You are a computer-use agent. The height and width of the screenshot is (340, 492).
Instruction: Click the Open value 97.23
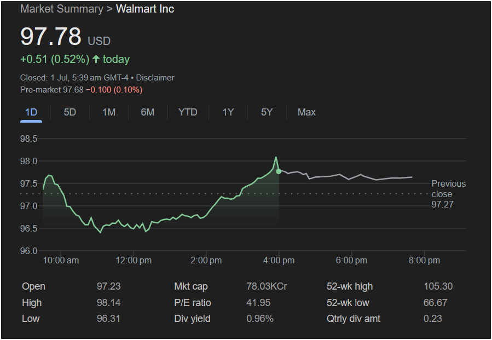point(108,286)
